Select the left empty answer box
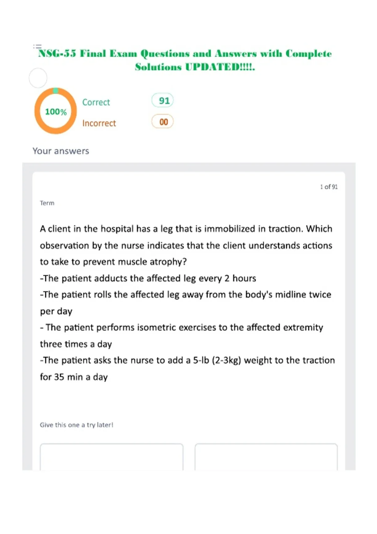 tap(112, 457)
